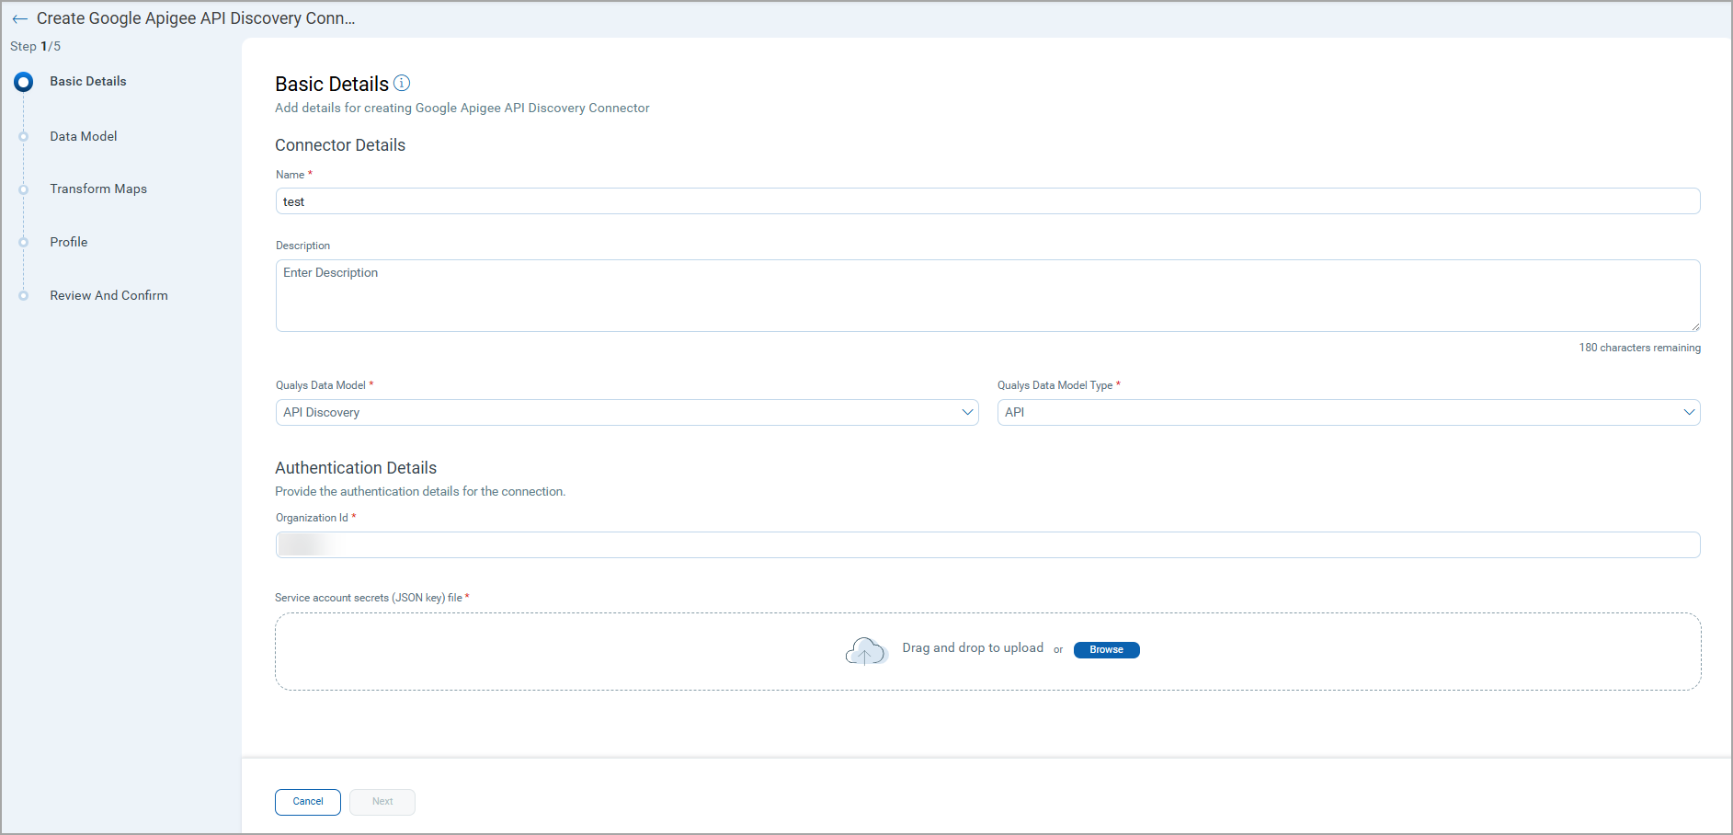The width and height of the screenshot is (1733, 835).
Task: Click the Basic Details step circle indicator
Action: [24, 82]
